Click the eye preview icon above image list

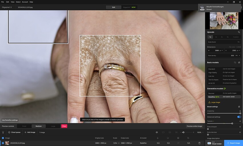pos(157,132)
